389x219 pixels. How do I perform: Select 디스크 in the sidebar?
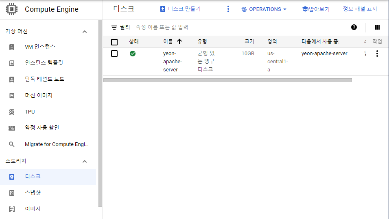click(48, 177)
